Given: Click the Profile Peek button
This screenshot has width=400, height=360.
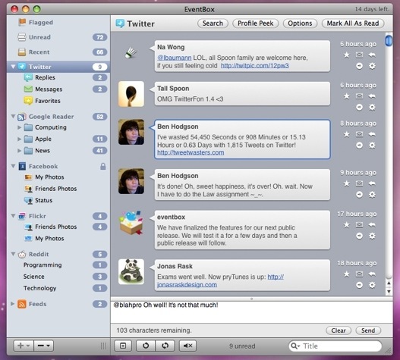Looking at the screenshot, I should click(x=255, y=23).
